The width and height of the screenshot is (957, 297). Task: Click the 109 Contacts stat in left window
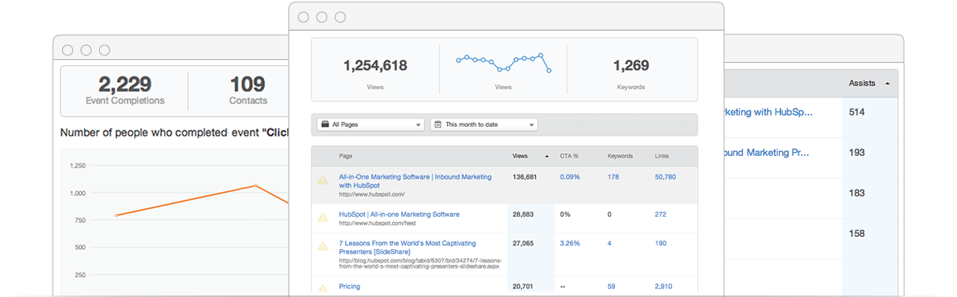click(x=248, y=90)
